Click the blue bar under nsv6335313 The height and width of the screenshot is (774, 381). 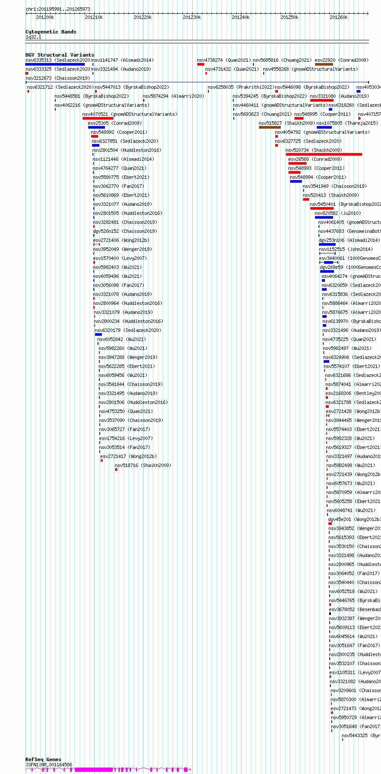click(x=55, y=64)
